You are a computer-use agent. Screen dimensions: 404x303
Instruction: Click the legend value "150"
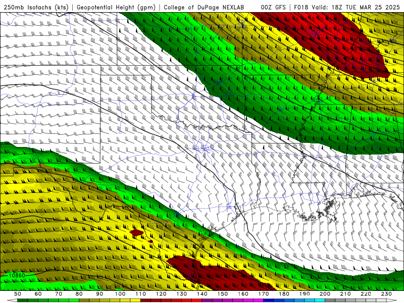[x=223, y=294]
